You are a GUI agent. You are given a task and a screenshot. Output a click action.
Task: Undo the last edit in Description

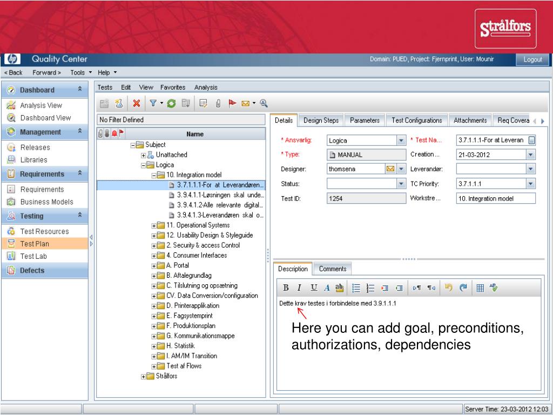[449, 287]
